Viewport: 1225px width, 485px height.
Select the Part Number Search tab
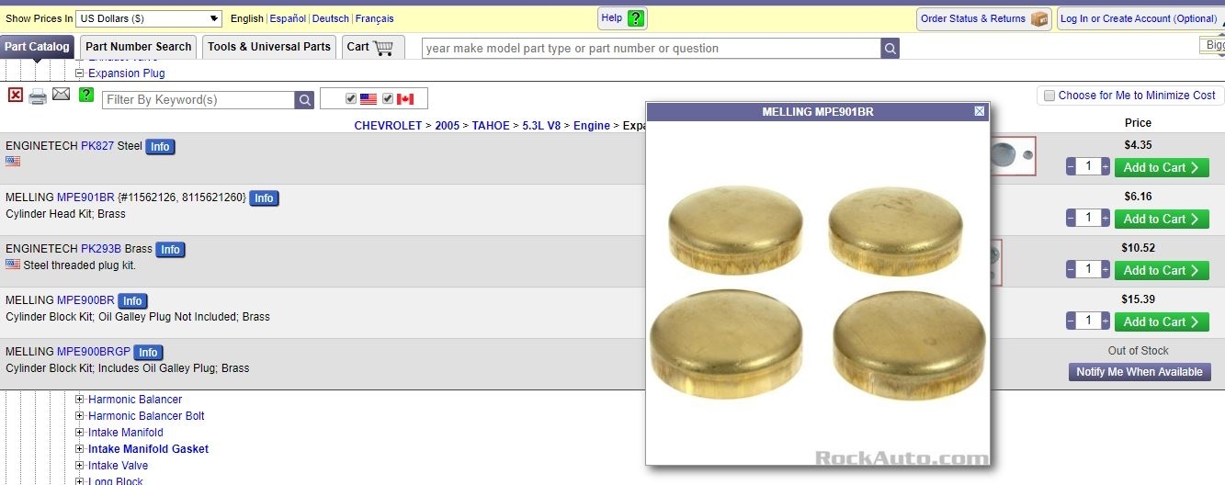tap(139, 47)
